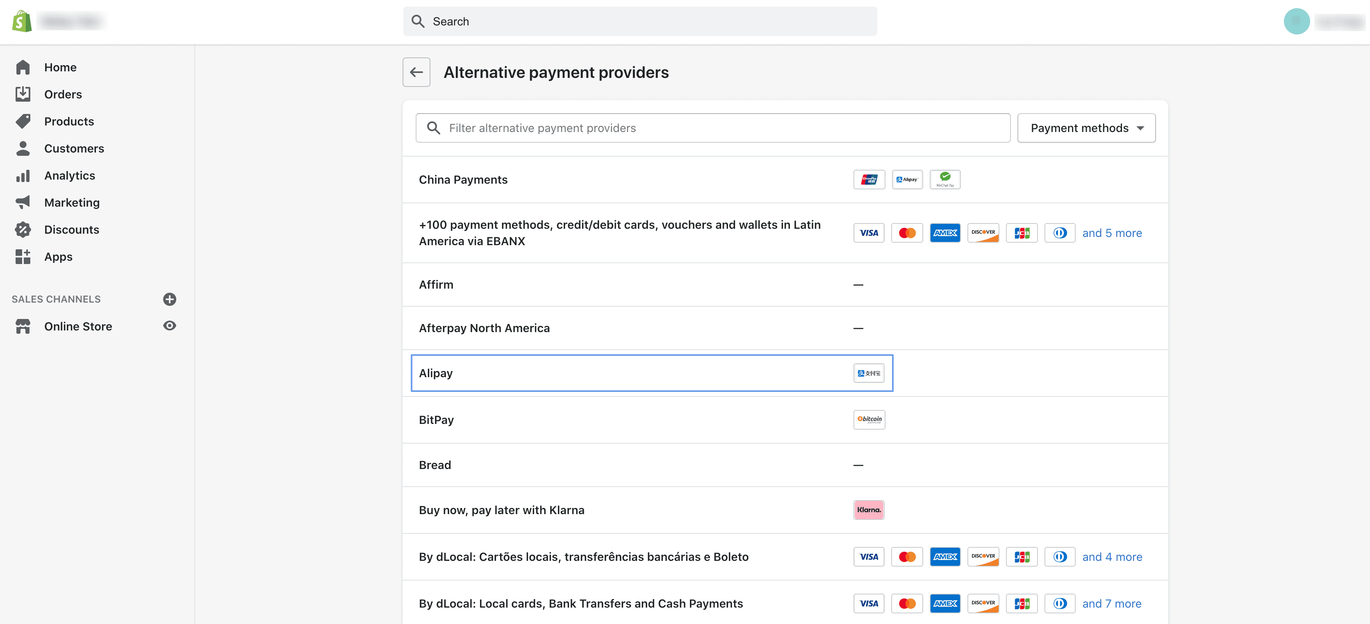Click Discover icon in EBANX row
The height and width of the screenshot is (624, 1370).
pos(983,233)
